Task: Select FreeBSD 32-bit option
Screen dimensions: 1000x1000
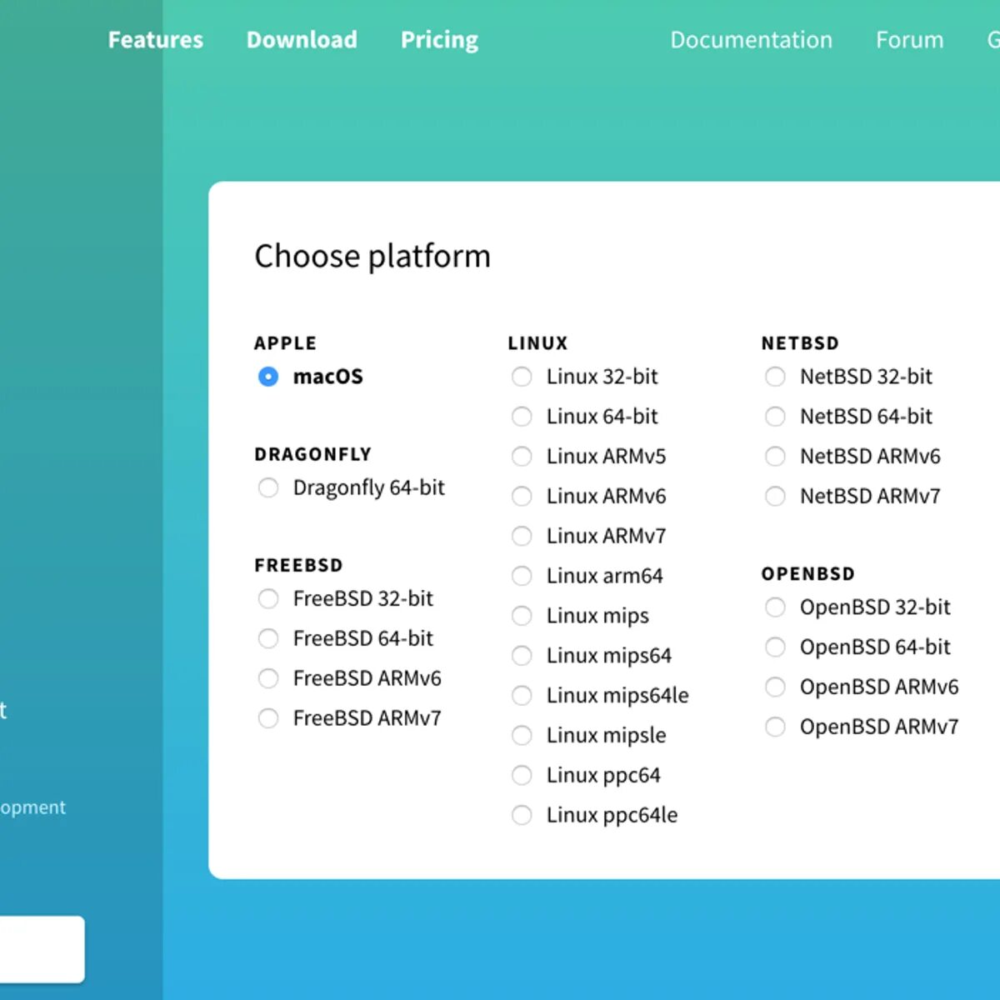Action: click(x=268, y=598)
